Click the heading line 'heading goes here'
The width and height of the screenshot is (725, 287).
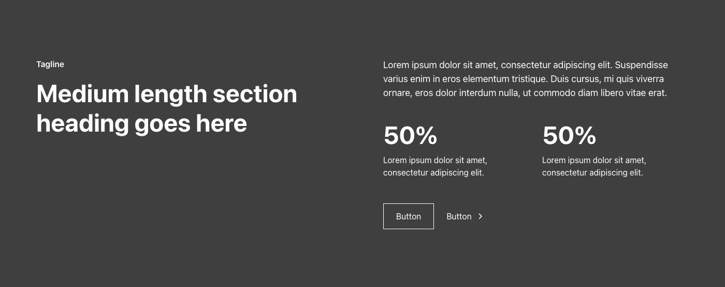(x=141, y=124)
